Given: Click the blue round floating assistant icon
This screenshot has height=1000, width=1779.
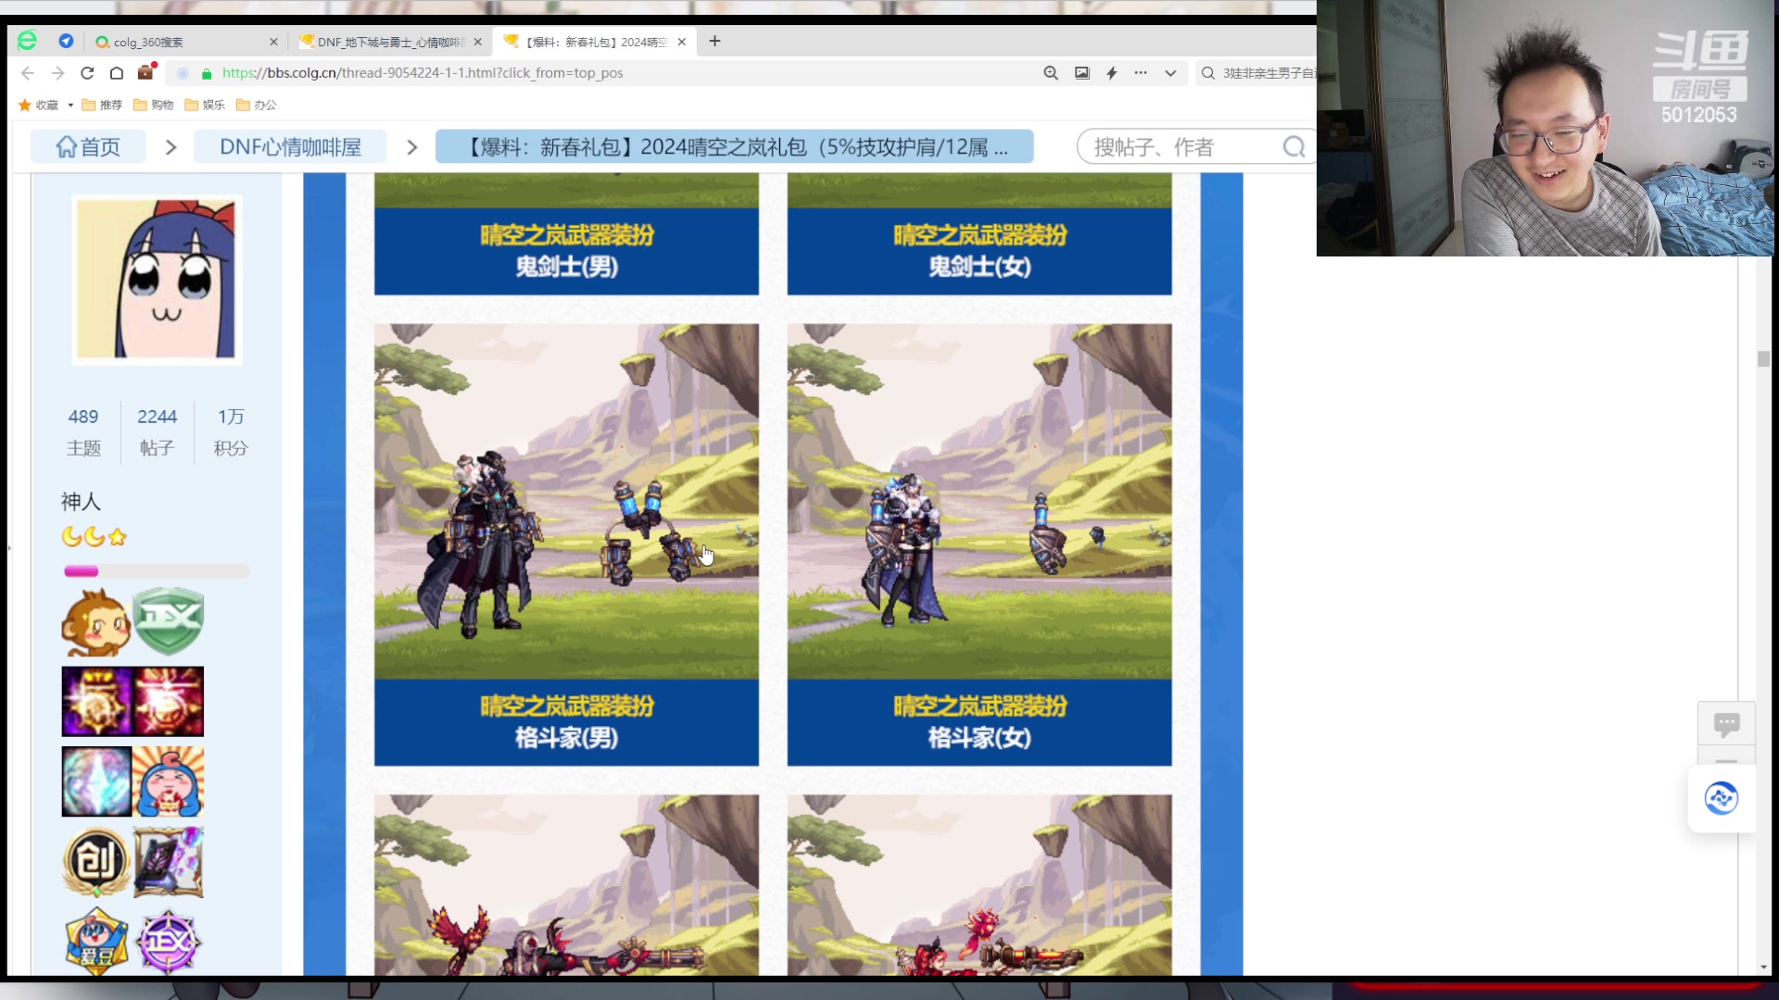Looking at the screenshot, I should click(1722, 798).
